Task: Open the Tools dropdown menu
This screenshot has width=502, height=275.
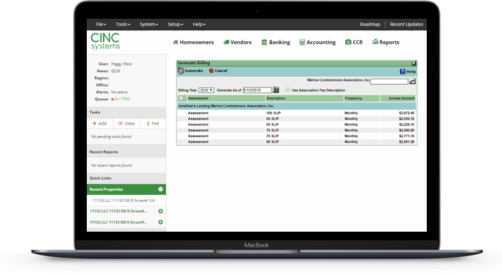Action: (x=123, y=25)
